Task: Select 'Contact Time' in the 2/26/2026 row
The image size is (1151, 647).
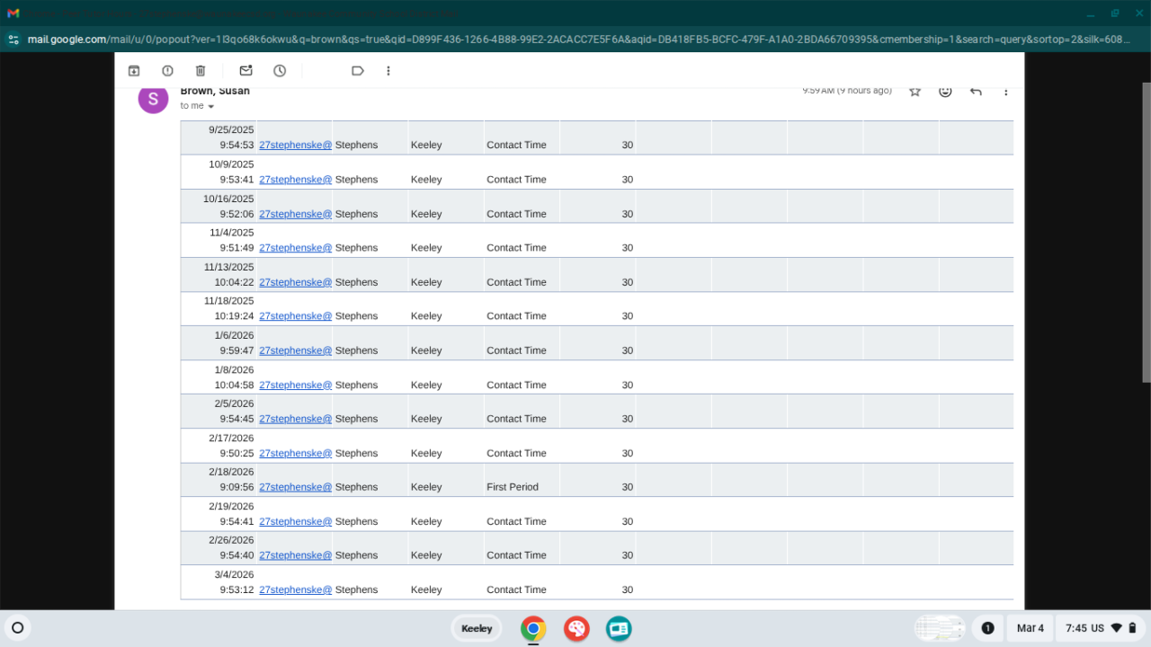Action: point(516,555)
